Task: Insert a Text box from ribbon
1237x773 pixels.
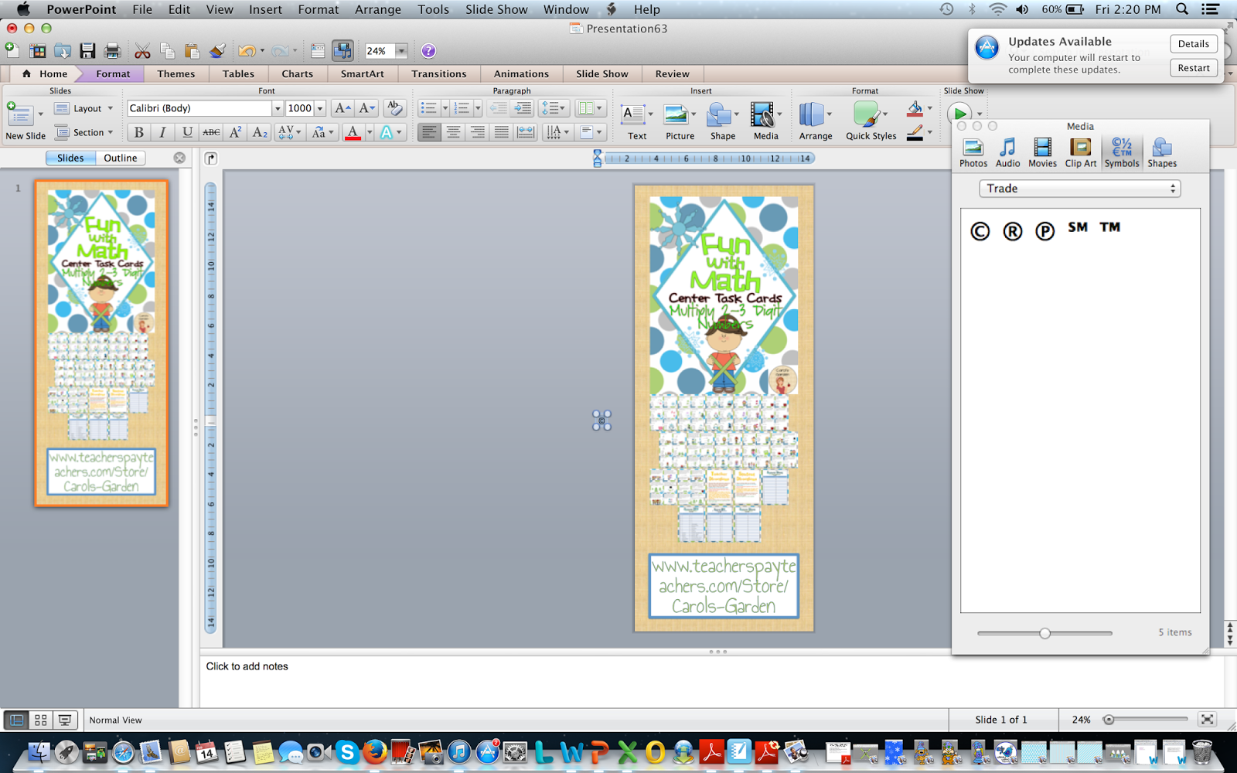Action: click(637, 121)
